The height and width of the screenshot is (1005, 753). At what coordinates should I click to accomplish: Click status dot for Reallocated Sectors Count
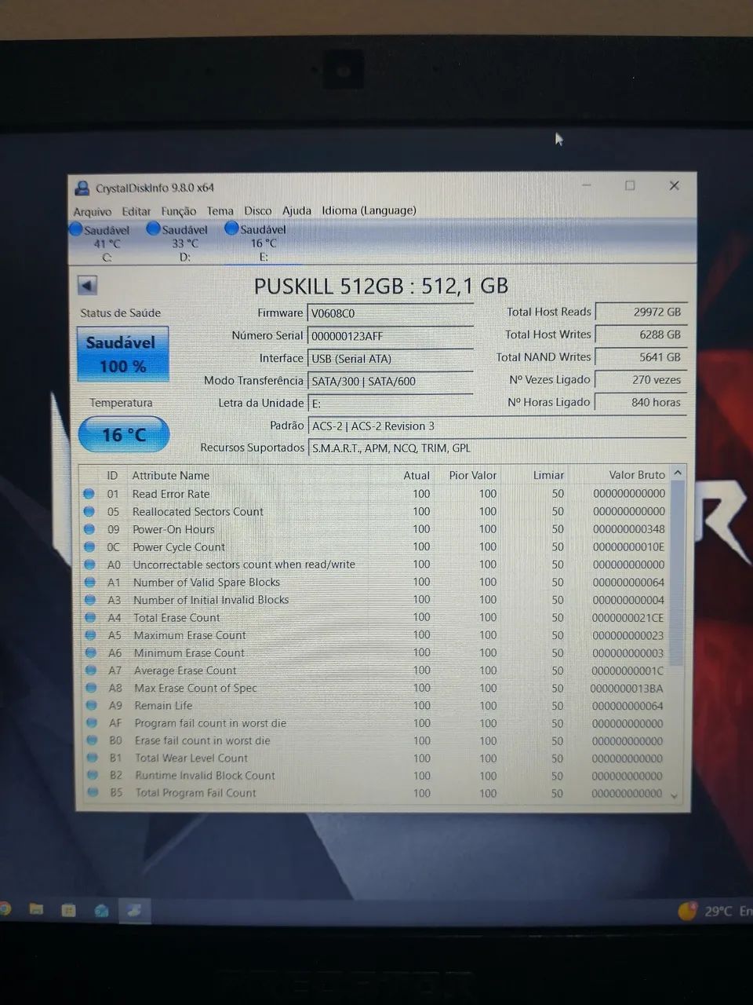(89, 511)
